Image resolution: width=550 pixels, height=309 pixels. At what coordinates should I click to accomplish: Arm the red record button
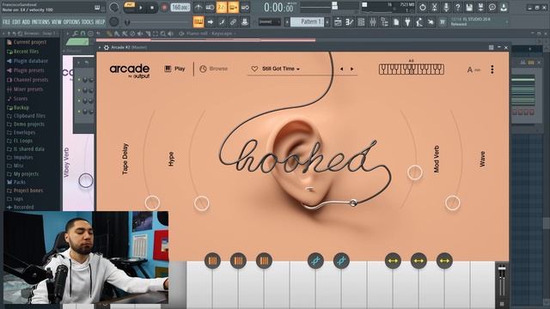(x=164, y=8)
